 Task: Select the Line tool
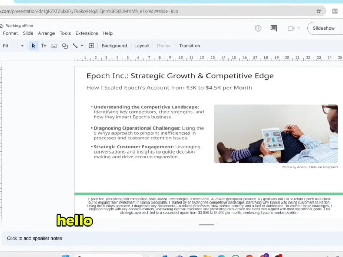pos(75,46)
